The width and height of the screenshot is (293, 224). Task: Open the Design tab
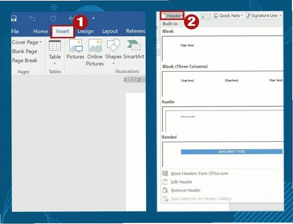point(86,31)
